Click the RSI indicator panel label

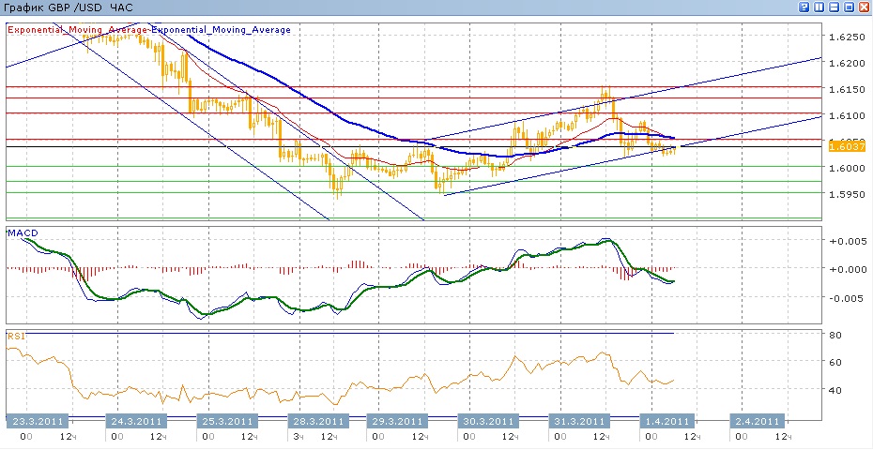16,335
